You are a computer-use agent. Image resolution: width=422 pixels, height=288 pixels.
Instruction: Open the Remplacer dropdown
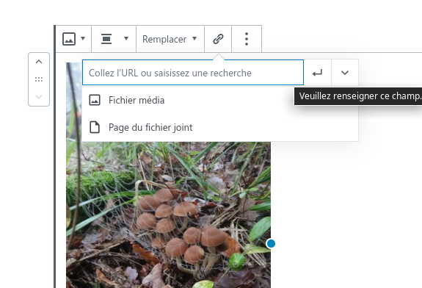[x=170, y=39]
